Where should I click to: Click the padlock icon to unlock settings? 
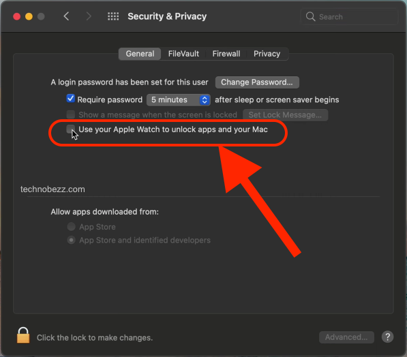coord(23,335)
